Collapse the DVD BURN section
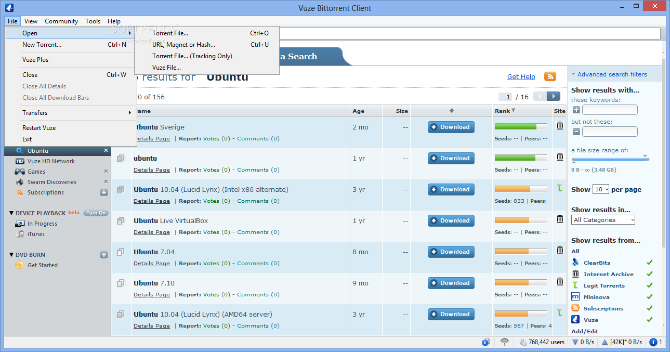Viewport: 670px width, 352px height. (11, 255)
